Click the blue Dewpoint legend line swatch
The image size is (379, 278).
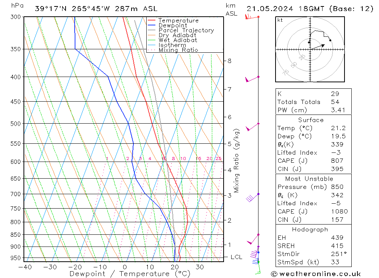(152, 25)
